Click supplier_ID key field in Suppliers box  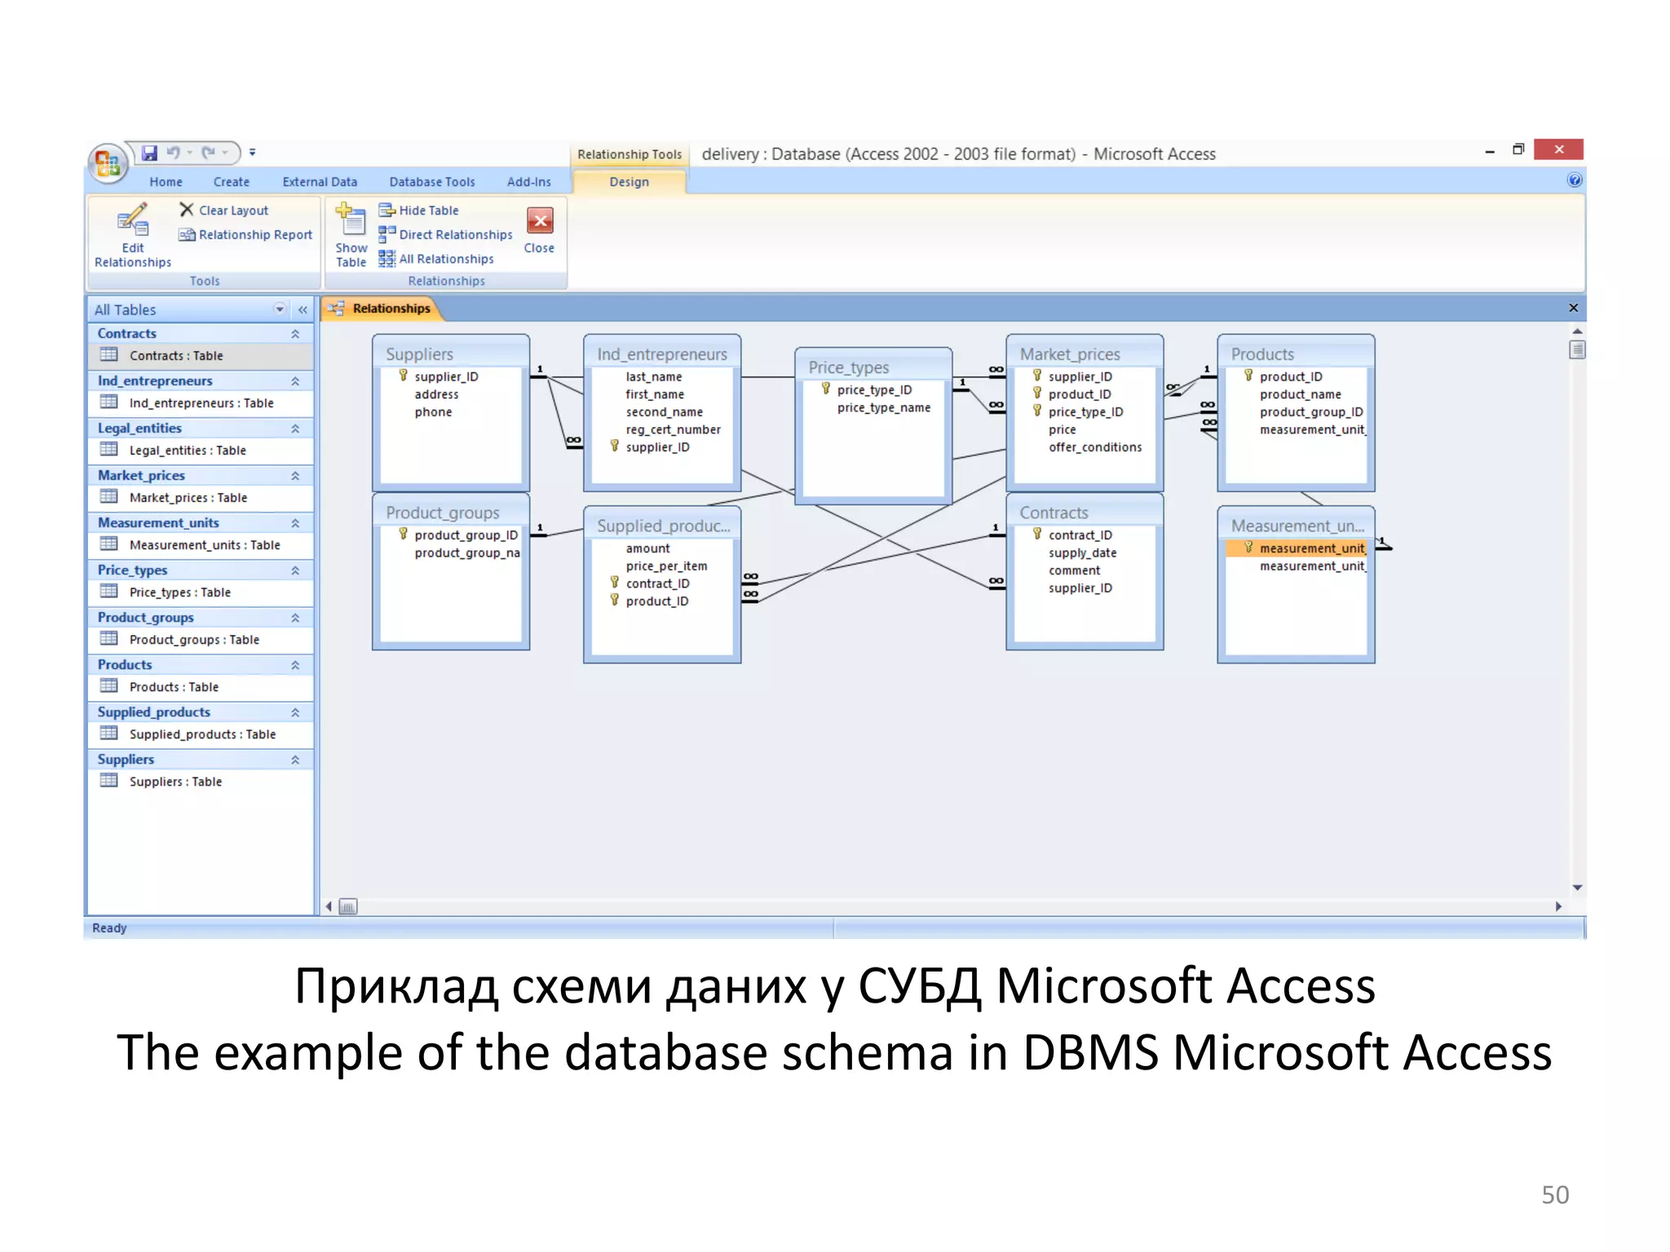point(446,377)
